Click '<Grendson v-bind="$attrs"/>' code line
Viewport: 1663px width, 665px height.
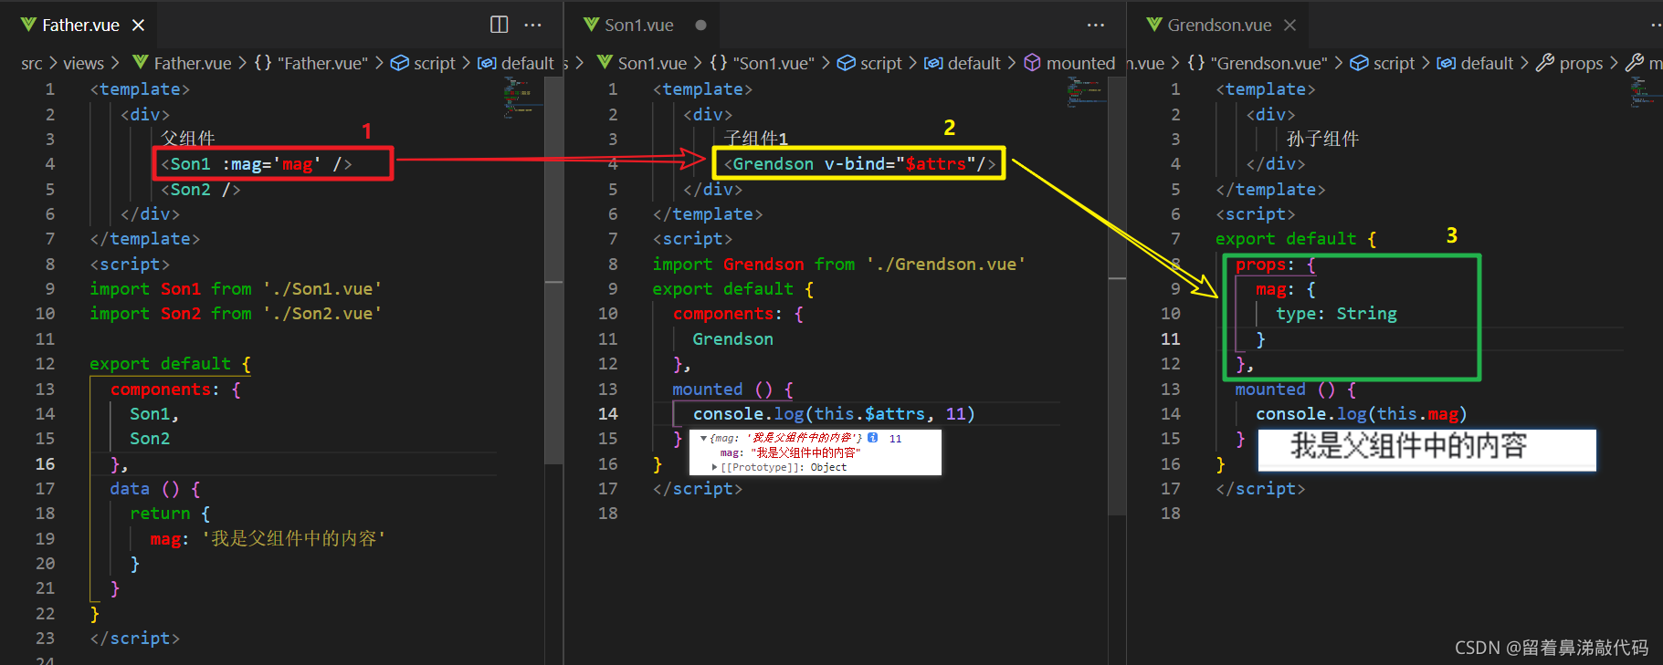coord(859,164)
